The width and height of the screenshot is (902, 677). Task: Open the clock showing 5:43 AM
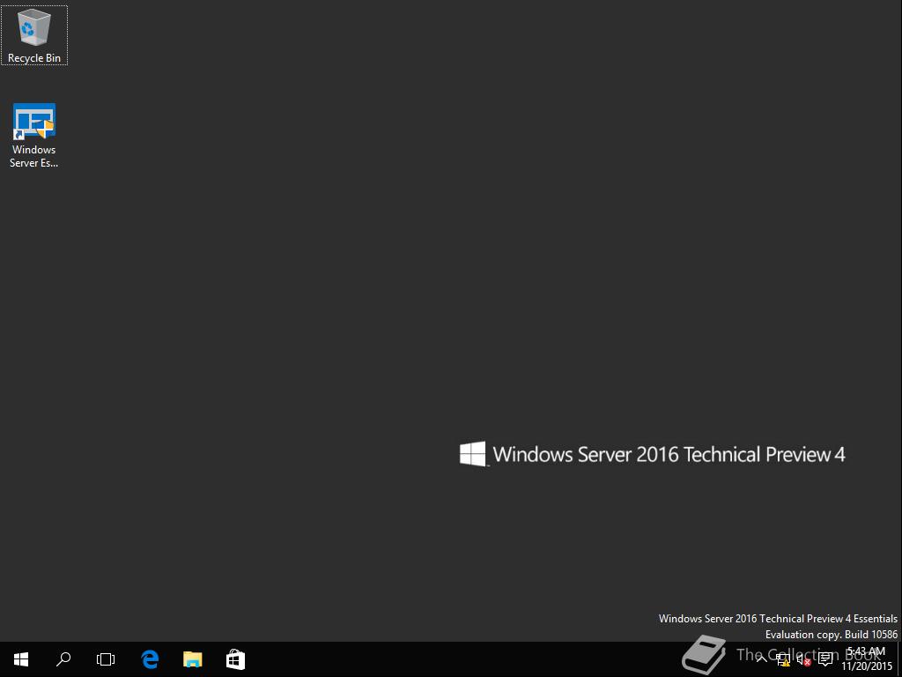point(867,659)
